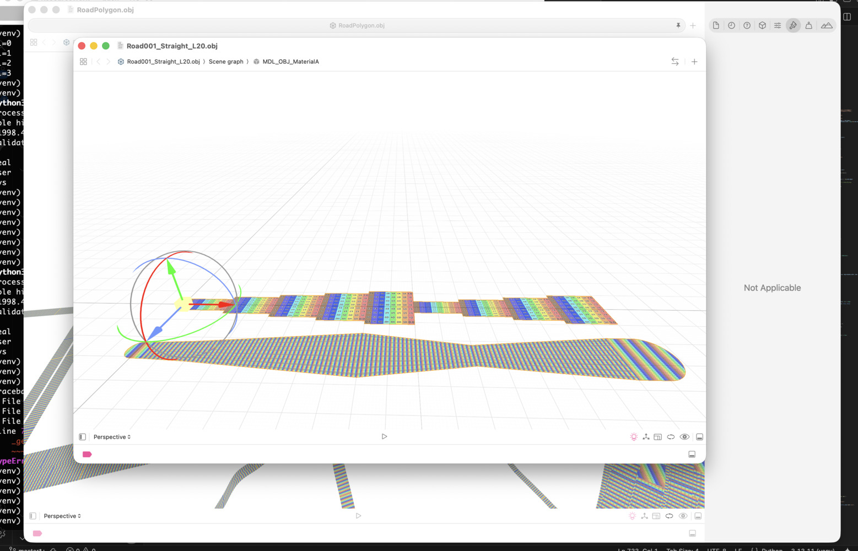
Task: Open Perspective camera dropdown in front window
Action: click(112, 437)
